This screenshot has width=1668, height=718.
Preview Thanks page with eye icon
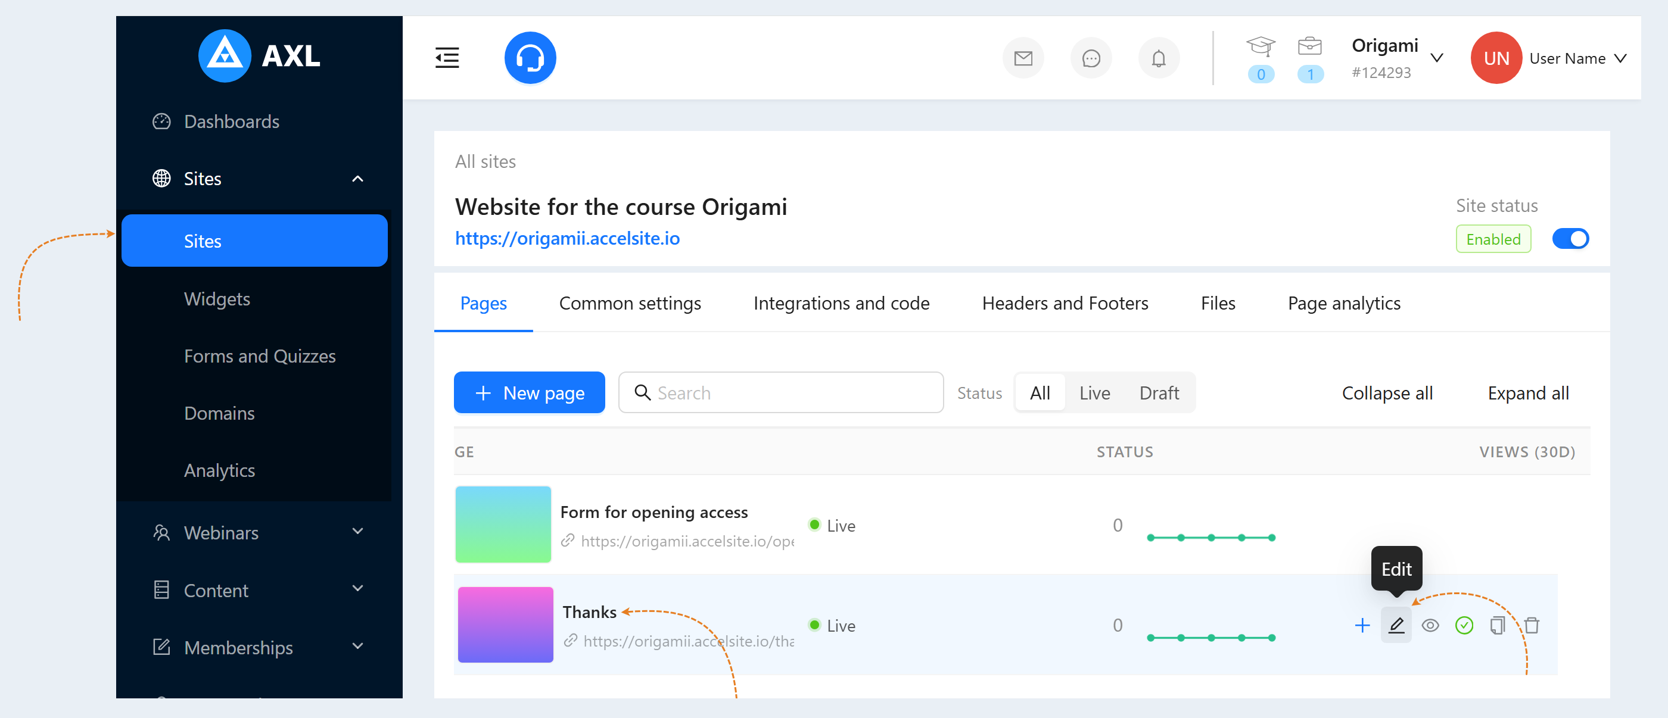tap(1430, 625)
